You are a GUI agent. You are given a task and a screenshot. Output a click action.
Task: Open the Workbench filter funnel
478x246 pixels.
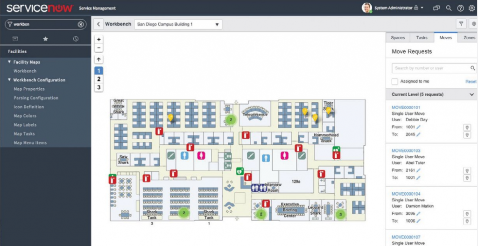pyautogui.click(x=461, y=24)
